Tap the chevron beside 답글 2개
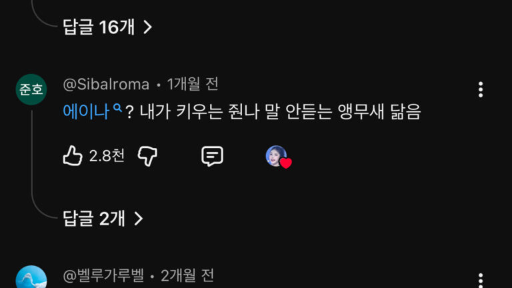This screenshot has width=512, height=288. point(139,219)
